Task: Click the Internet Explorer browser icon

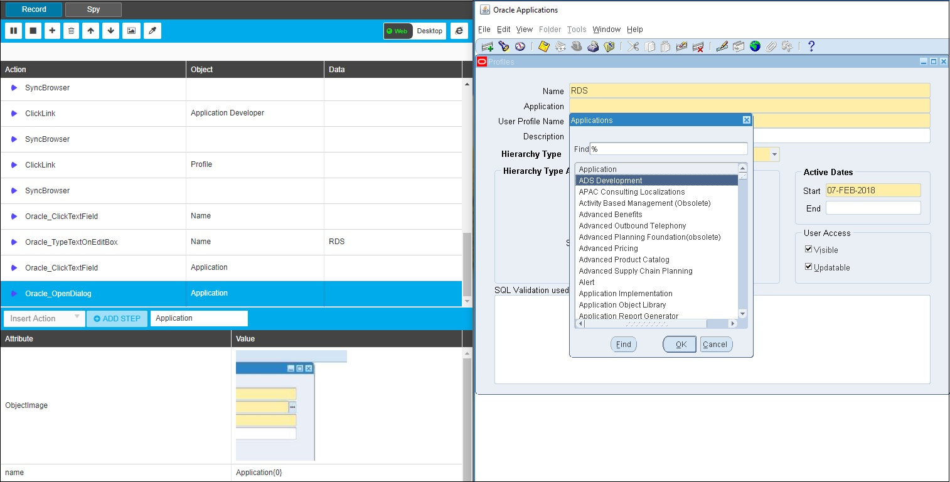Action: pos(459,31)
